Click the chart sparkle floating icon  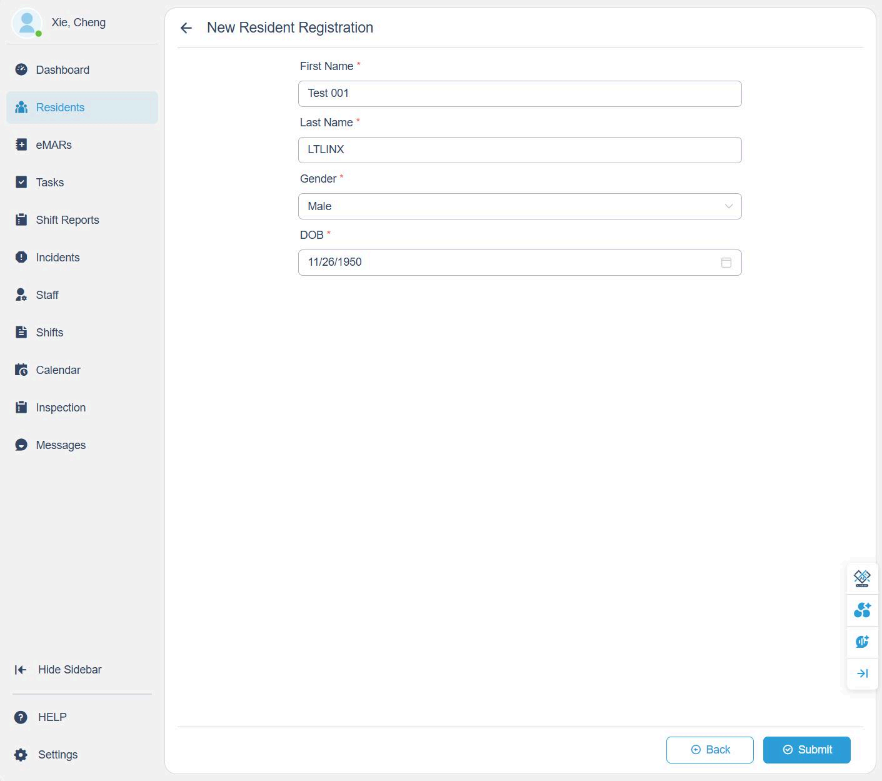pos(862,642)
